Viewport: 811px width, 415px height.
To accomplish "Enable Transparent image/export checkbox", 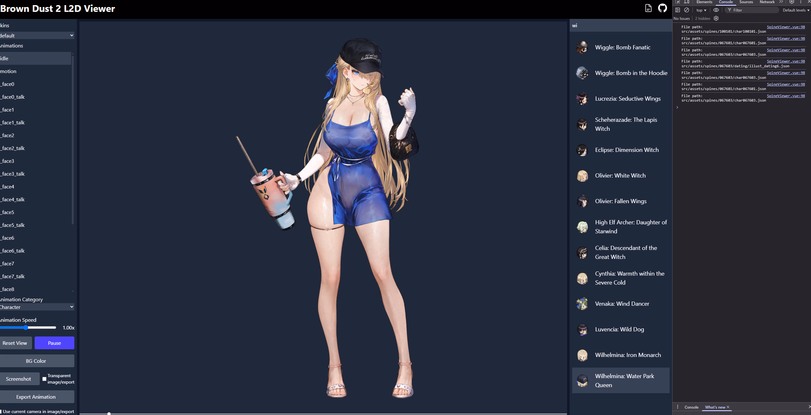I will click(x=44, y=379).
